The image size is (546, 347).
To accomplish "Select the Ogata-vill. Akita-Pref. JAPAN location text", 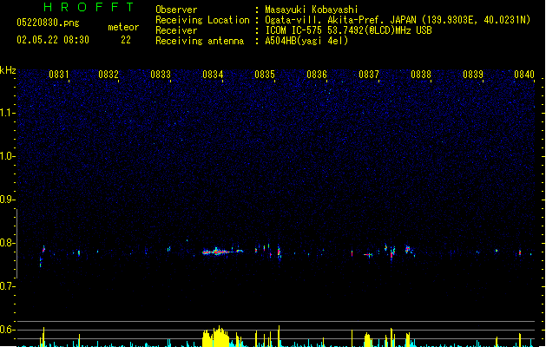I will click(x=398, y=20).
